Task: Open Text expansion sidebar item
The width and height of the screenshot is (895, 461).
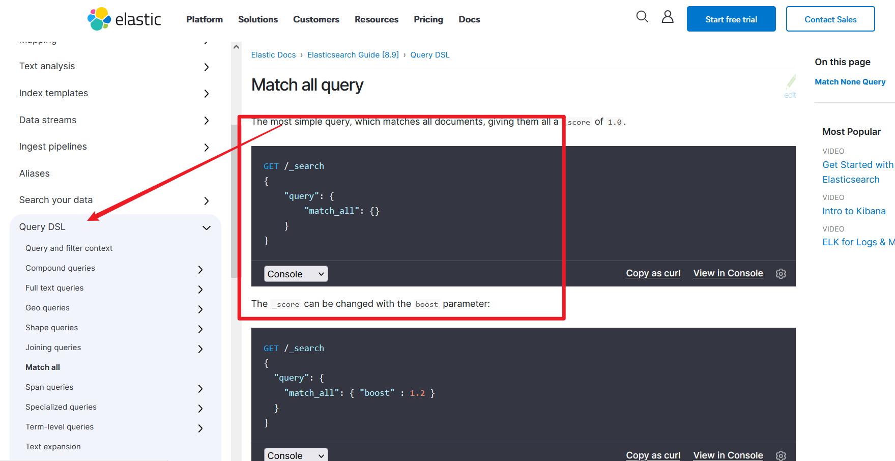Action: (x=53, y=447)
